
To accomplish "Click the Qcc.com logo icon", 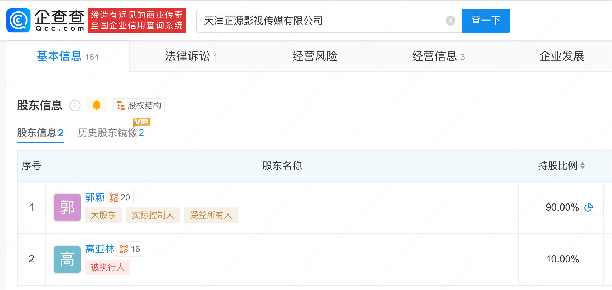I will 18,20.
